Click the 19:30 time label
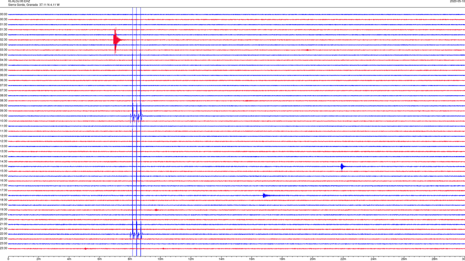 tap(4, 210)
